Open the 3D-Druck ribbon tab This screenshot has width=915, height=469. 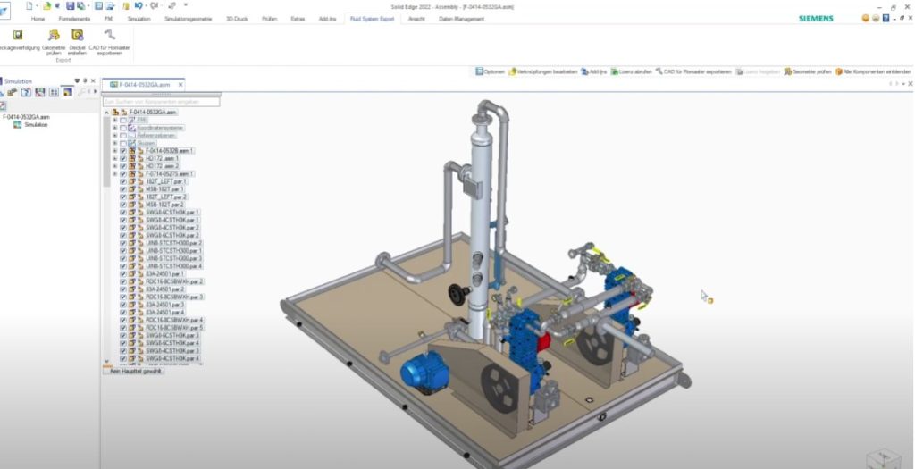(x=237, y=19)
